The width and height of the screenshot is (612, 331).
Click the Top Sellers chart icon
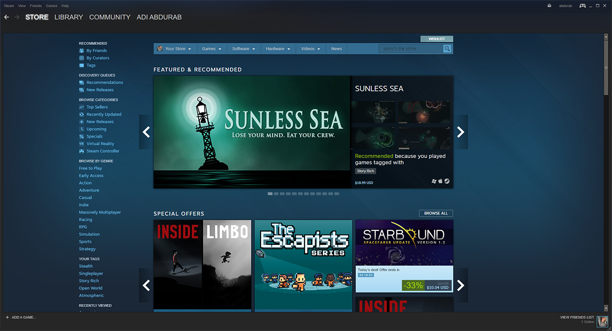tap(82, 107)
